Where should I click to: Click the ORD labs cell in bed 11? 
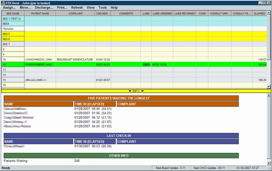pos(146,64)
